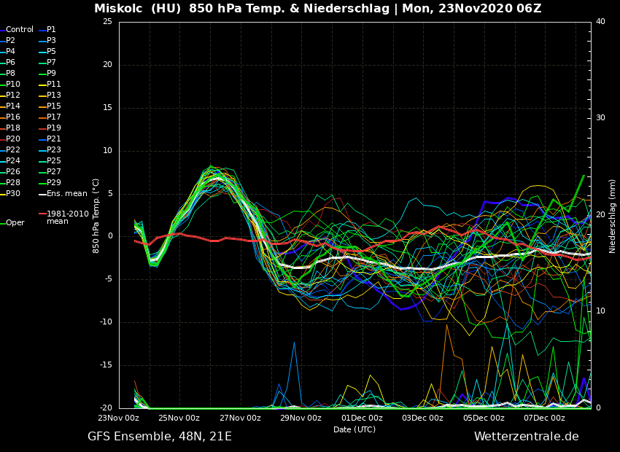Click the P20 legend entry
620x452 pixels.
(x=13, y=139)
